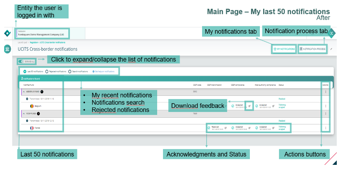Viewport: 343px width, 169px height.
Task: Download CSSF compliance feedback for Belgium
Action: [249, 106]
